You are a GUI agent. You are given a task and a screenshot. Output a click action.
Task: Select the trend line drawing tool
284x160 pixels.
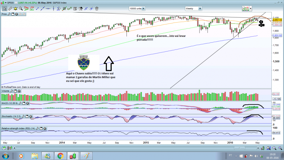pyautogui.click(x=43, y=8)
